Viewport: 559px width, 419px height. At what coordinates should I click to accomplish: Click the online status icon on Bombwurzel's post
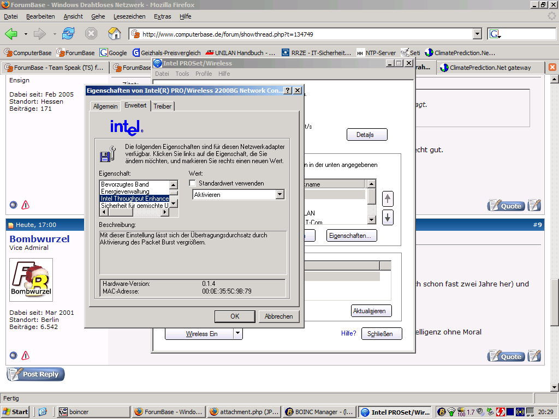pyautogui.click(x=14, y=356)
